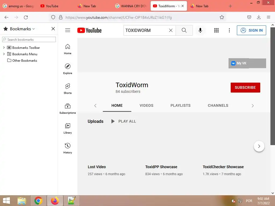Image resolution: width=275 pixels, height=206 pixels.
Task: Open a new browser tab
Action: [x=230, y=6]
